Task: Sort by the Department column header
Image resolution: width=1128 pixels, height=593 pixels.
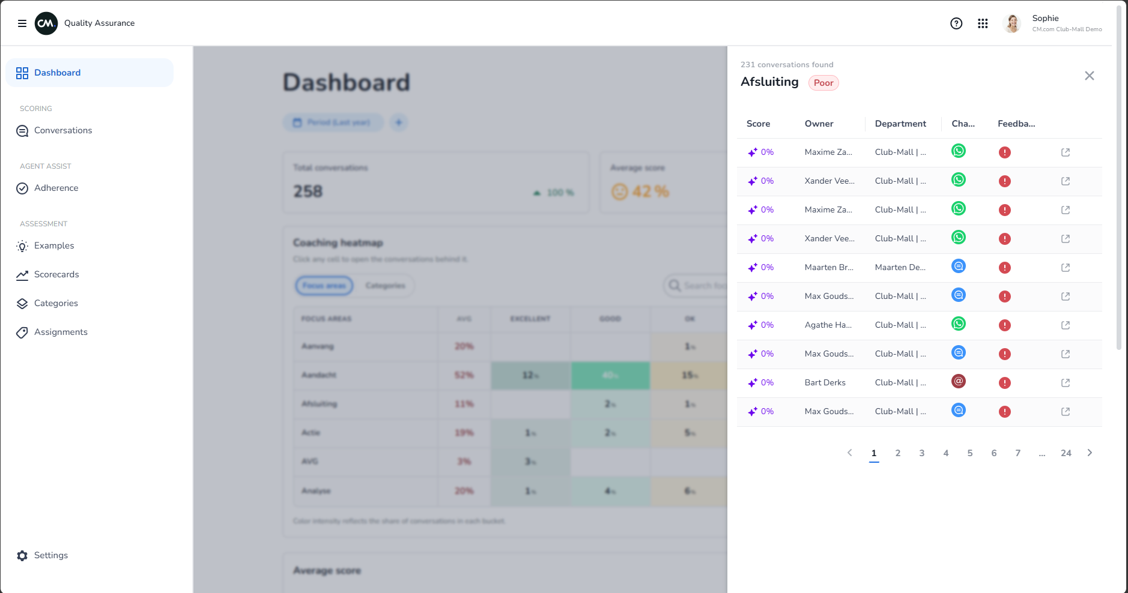Action: click(x=901, y=124)
